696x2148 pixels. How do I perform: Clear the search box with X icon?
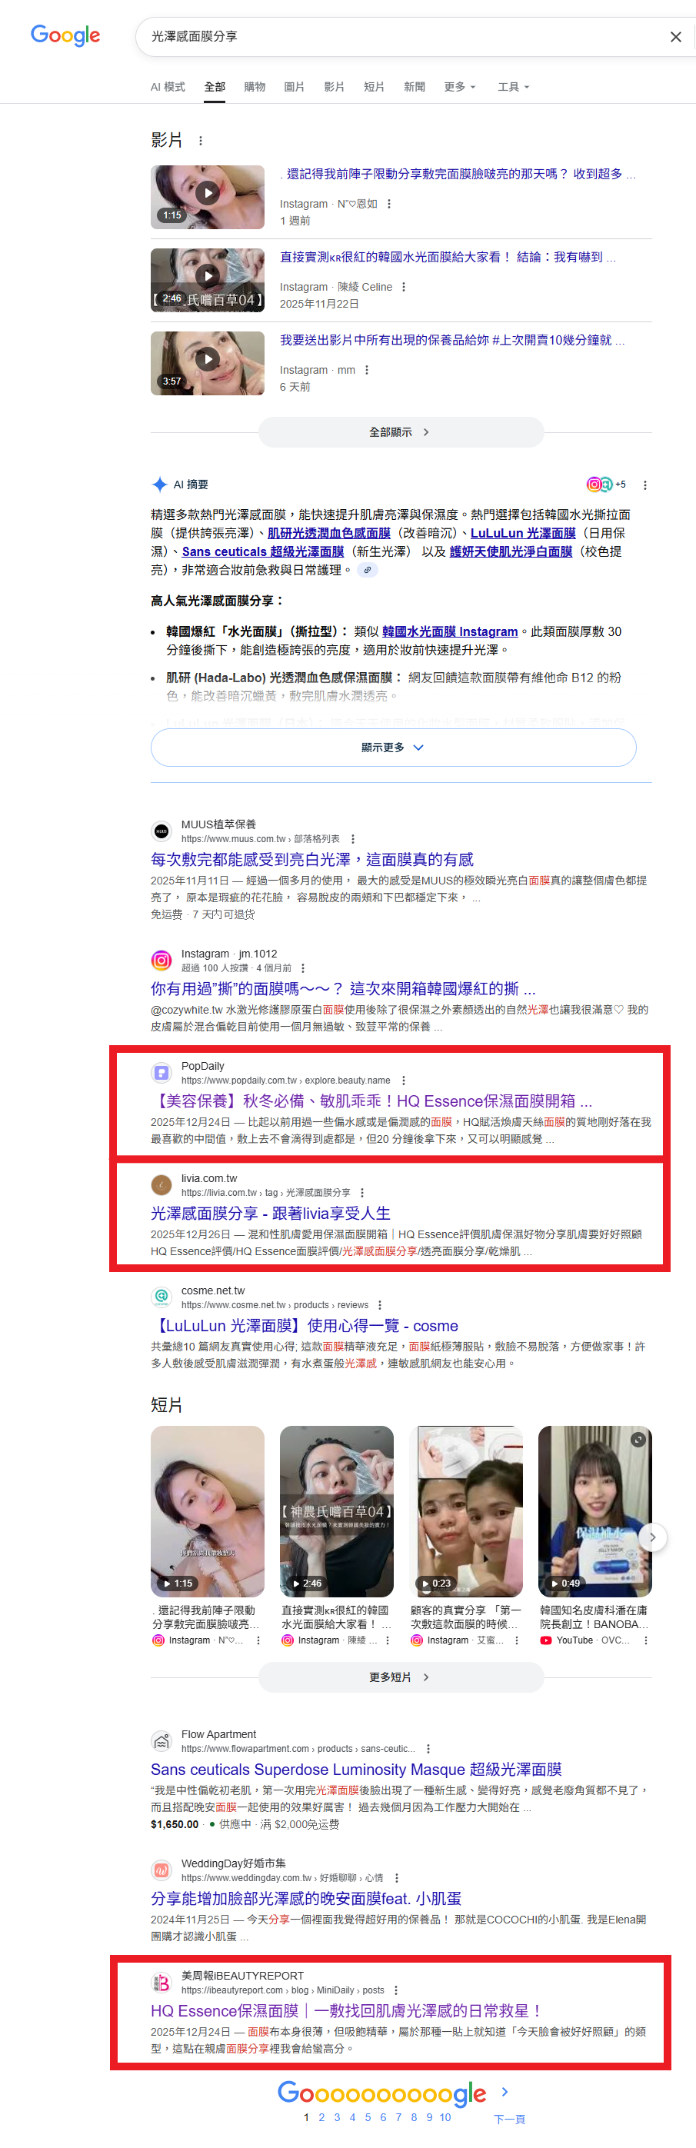[x=675, y=37]
